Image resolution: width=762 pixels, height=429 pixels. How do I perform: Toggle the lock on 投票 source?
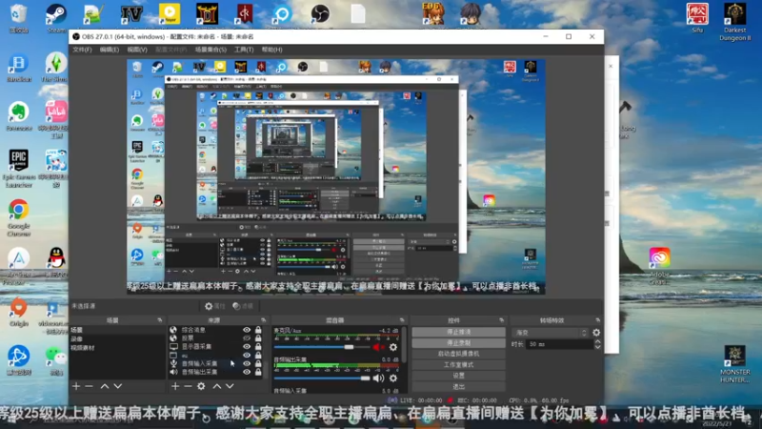click(x=258, y=338)
